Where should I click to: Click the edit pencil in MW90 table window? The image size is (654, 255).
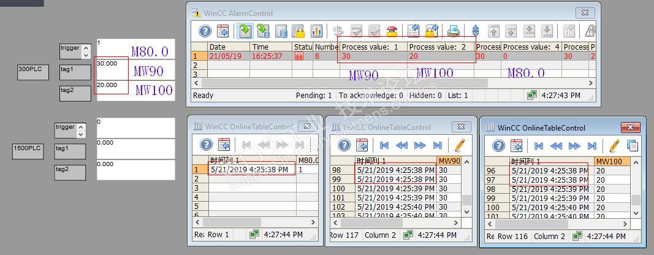click(x=460, y=145)
